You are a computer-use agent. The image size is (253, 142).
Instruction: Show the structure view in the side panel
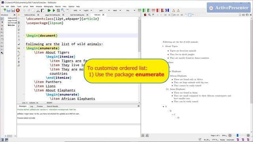pyautogui.click(x=2, y=19)
